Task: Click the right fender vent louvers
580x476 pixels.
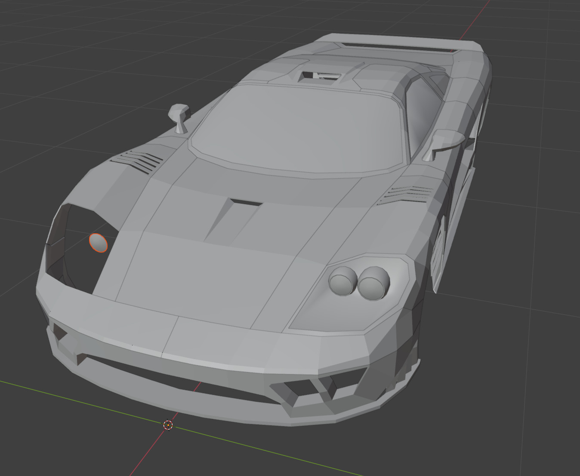Action: pos(408,194)
